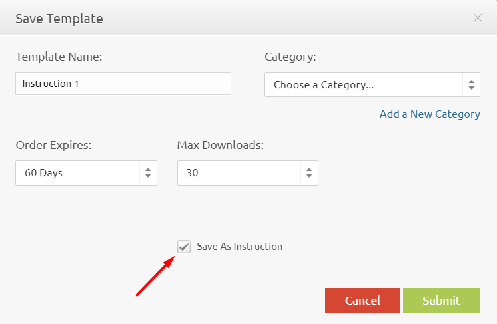
Task: Click the Category dropdown arrow icon
Action: click(471, 85)
